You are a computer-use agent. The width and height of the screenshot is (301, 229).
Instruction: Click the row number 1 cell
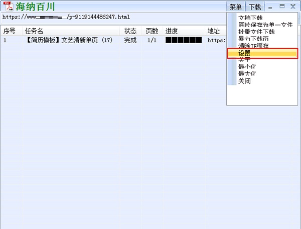click(5, 40)
